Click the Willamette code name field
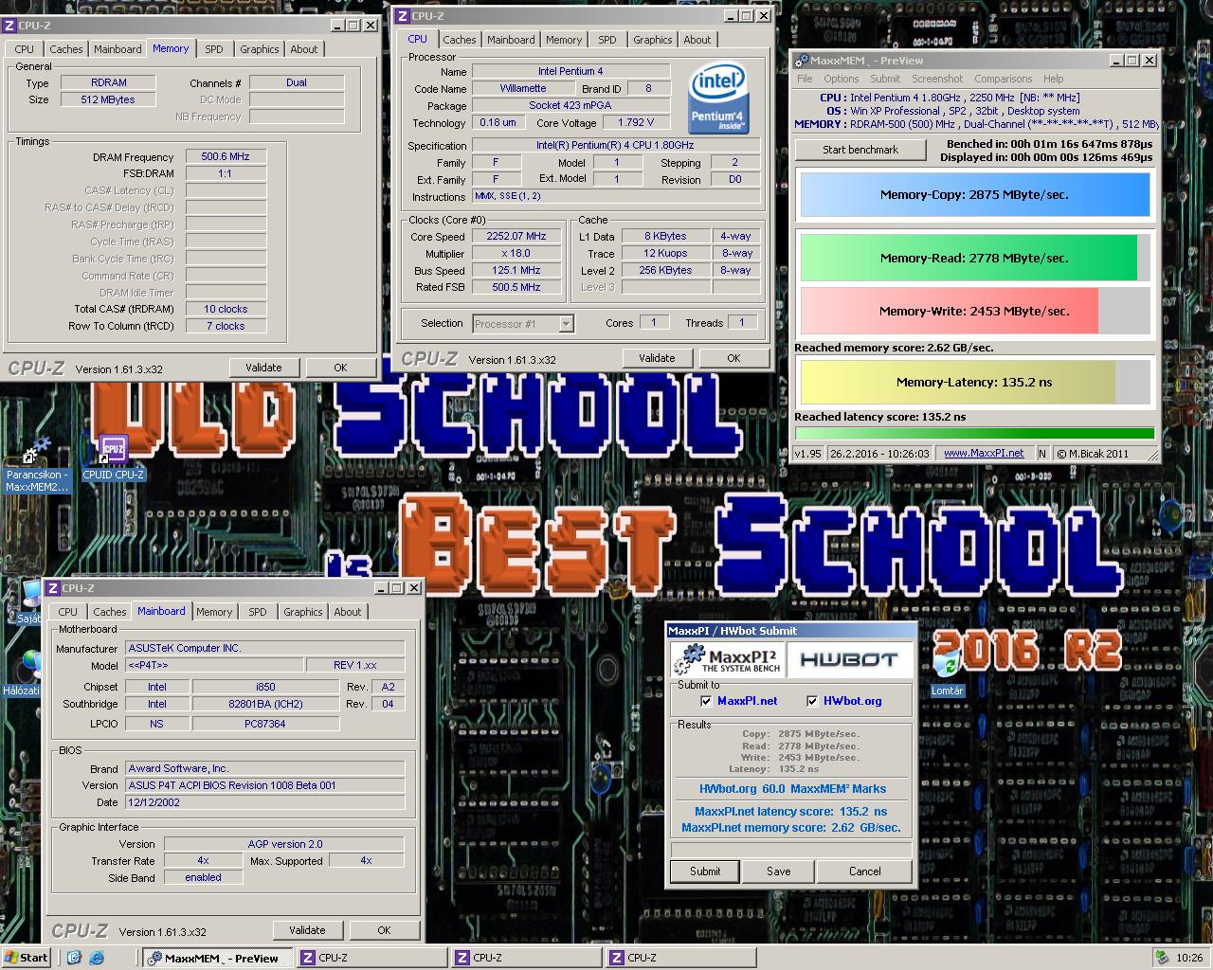The height and width of the screenshot is (970, 1213). pyautogui.click(x=523, y=88)
